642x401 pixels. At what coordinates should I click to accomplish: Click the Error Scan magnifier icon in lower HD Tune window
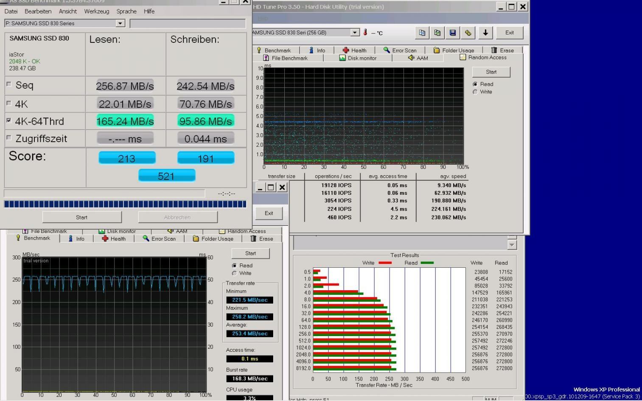click(146, 238)
